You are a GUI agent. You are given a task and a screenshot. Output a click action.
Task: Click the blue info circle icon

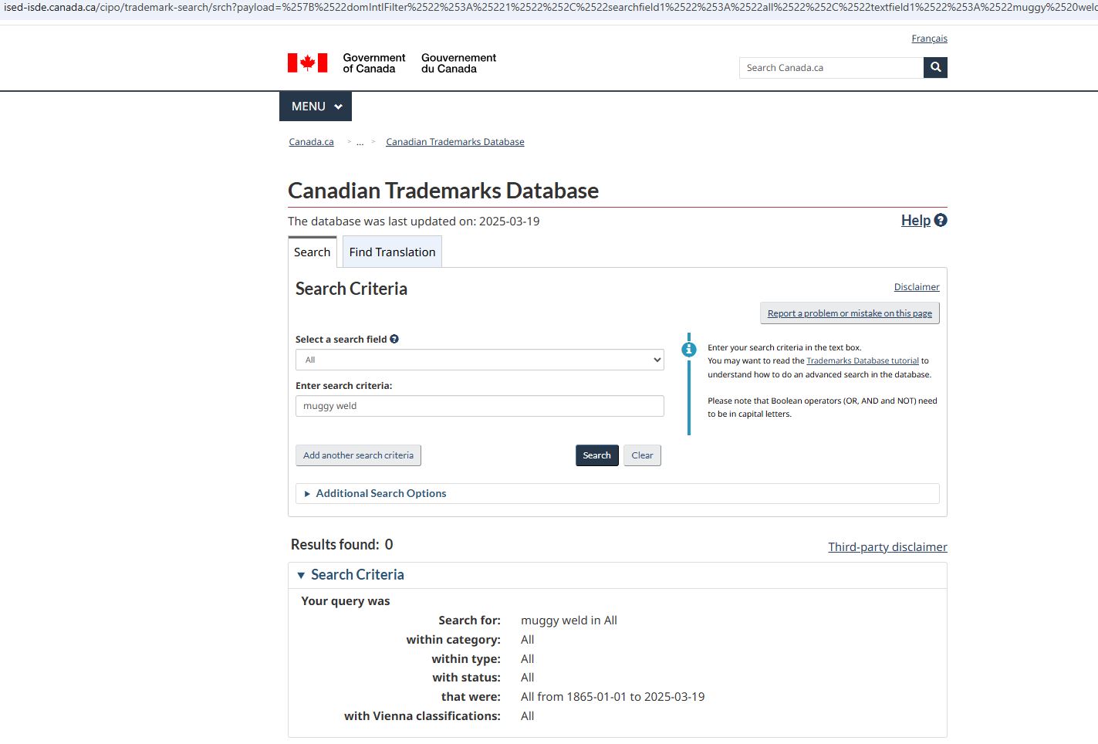(x=689, y=350)
